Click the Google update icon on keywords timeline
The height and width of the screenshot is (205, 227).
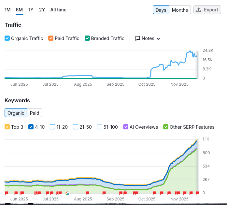(67, 193)
